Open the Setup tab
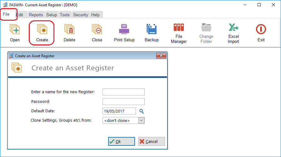Image resolution: width=281 pixels, height=157 pixels. 52,15
